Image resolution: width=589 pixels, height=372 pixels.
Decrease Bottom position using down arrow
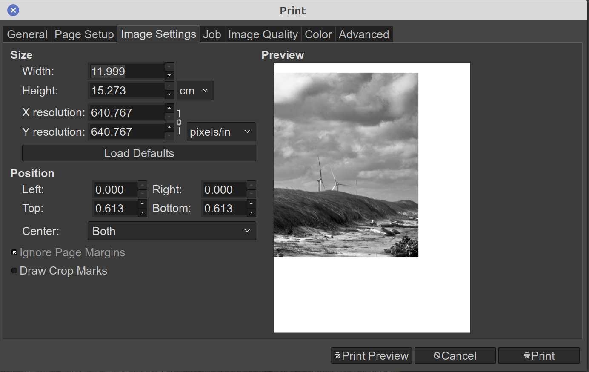pyautogui.click(x=252, y=213)
